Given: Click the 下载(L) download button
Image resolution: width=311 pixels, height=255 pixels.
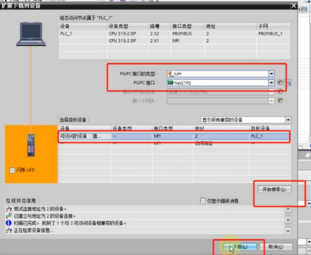Looking at the screenshot, I should pyautogui.click(x=240, y=246).
